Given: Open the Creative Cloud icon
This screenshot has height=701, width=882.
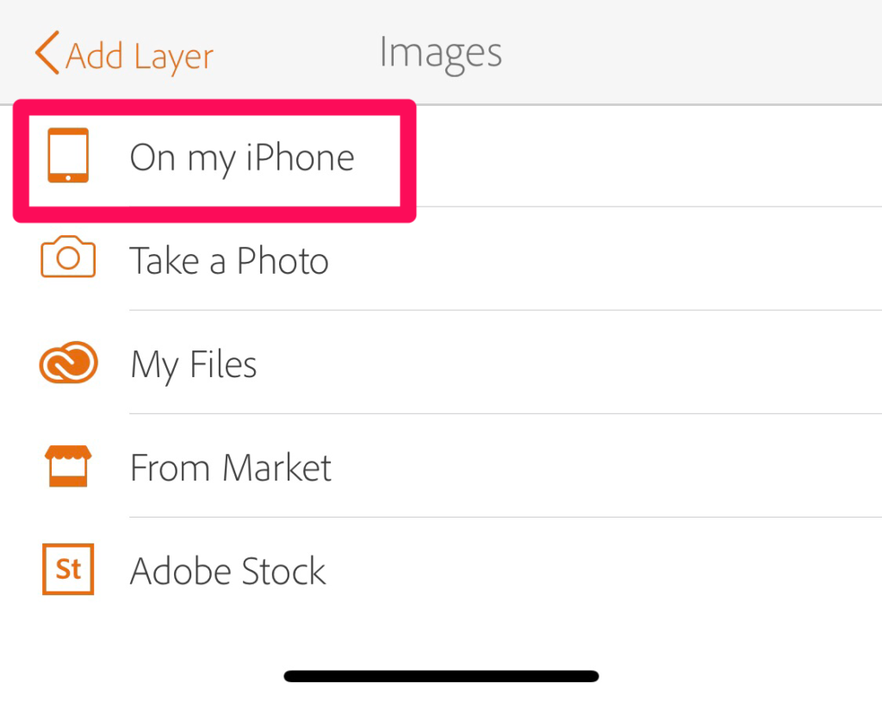Looking at the screenshot, I should [69, 363].
